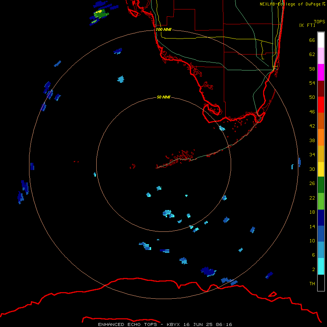
Task: Click the "62" legend value
Action: click(312, 54)
